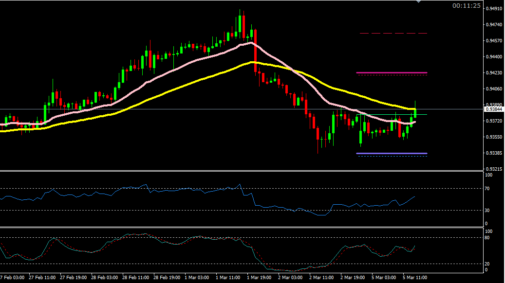Click time axis label 5 Mar 03:00
Viewport: 505px width, 283px height.
click(x=384, y=278)
